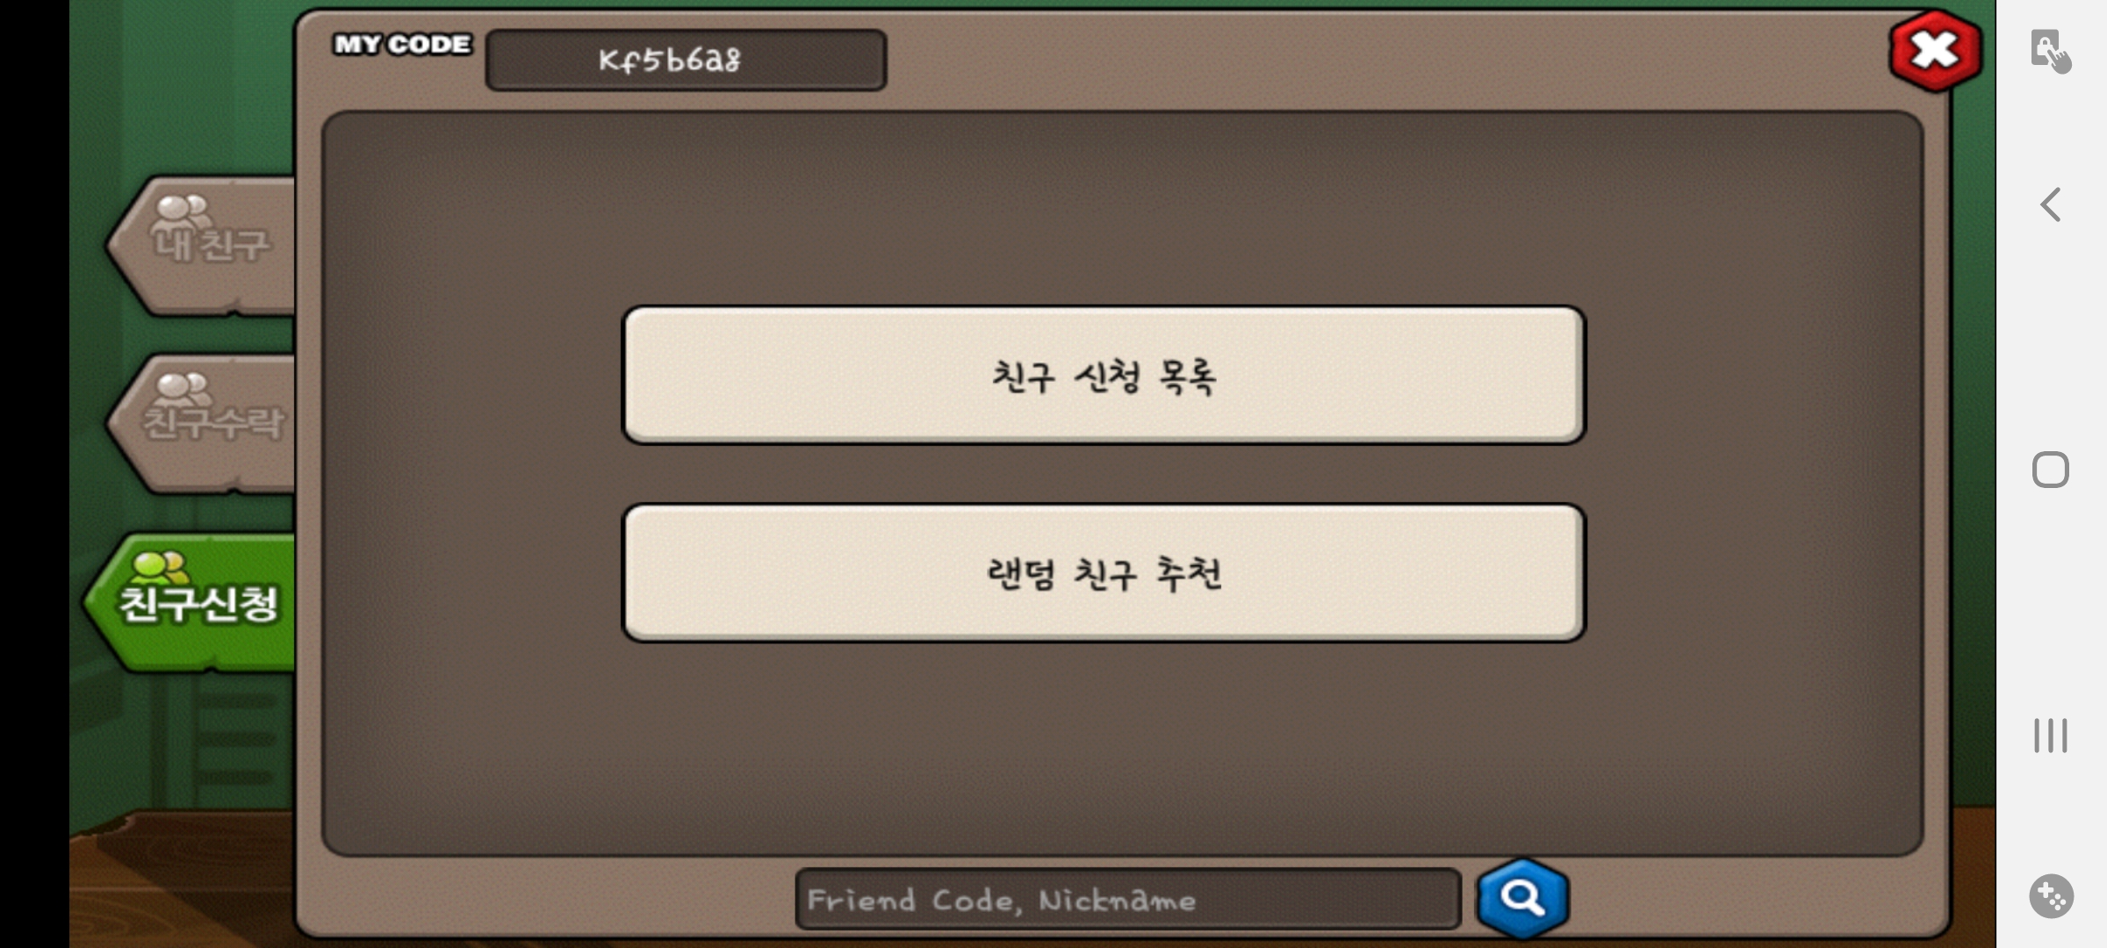The image size is (2107, 948).
Task: Open 친구 신청 목록 list
Action: [1104, 375]
